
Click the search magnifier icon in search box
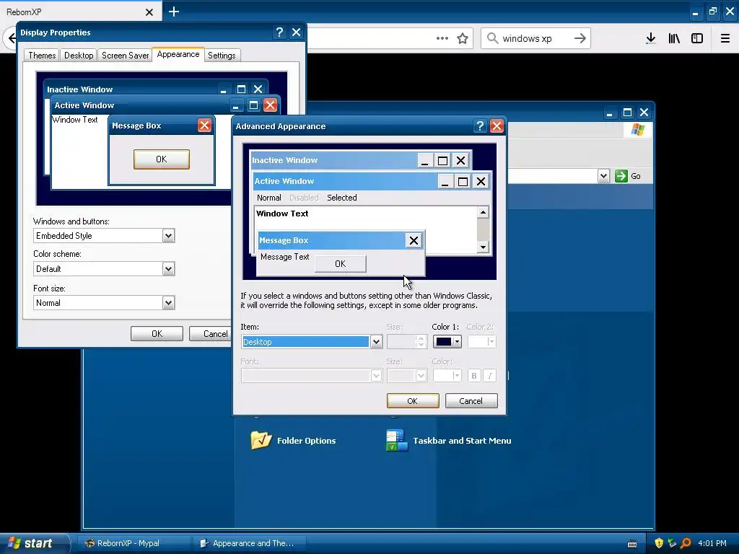click(x=492, y=38)
